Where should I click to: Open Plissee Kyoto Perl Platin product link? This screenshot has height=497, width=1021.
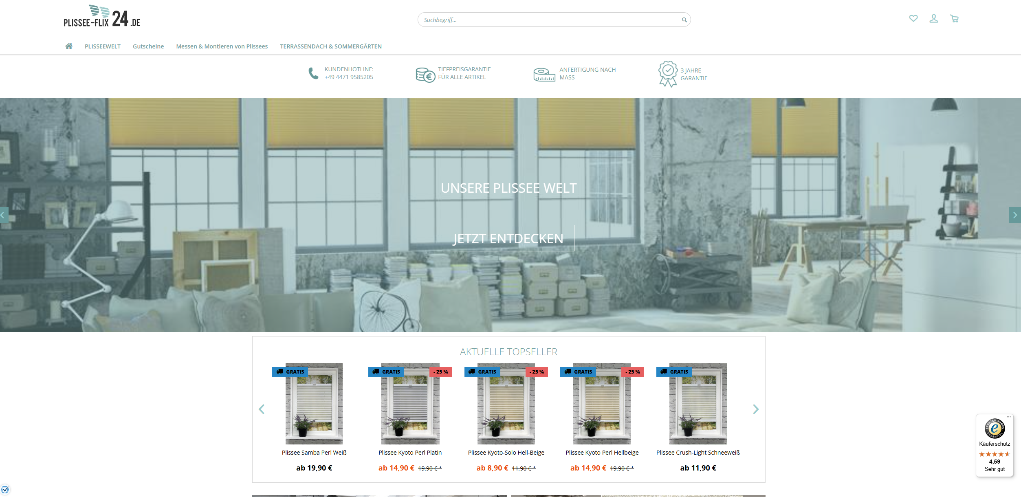point(410,453)
